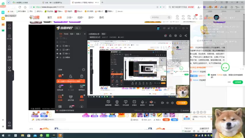Open 虚拟形象 koala tool

pyautogui.click(x=71, y=98)
